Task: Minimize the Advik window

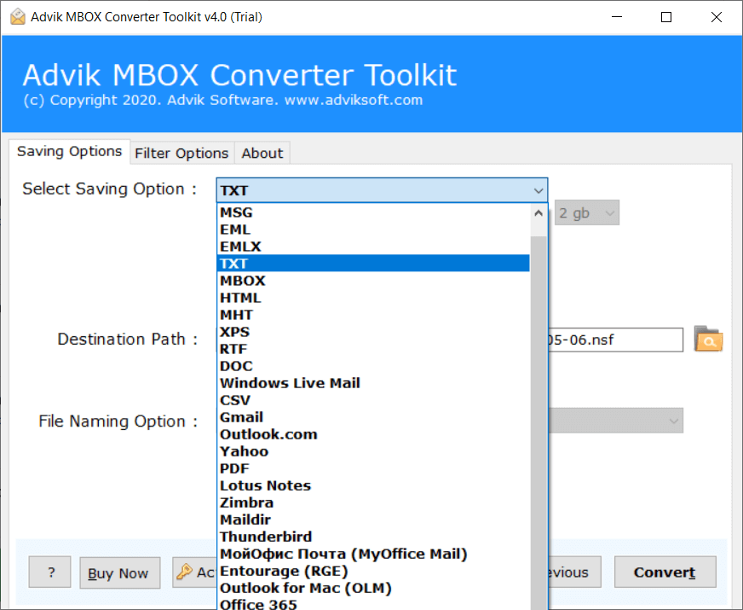Action: point(617,17)
